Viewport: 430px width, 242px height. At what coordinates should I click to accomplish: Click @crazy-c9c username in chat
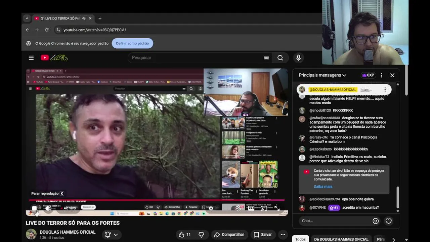[x=318, y=137]
